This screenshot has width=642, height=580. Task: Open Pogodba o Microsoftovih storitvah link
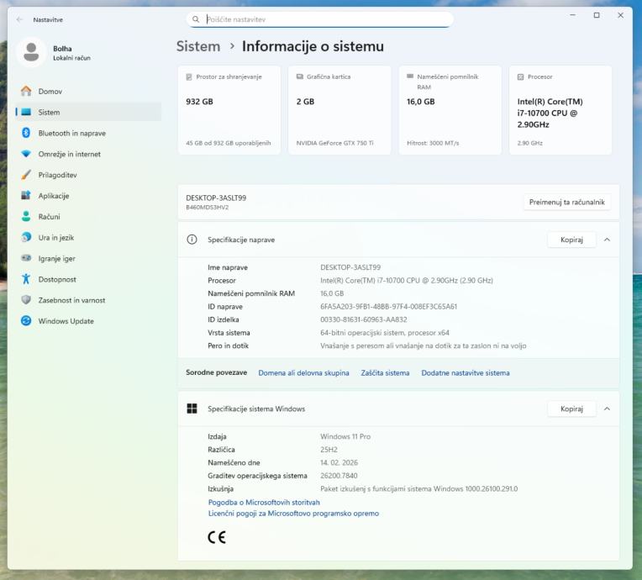(264, 502)
